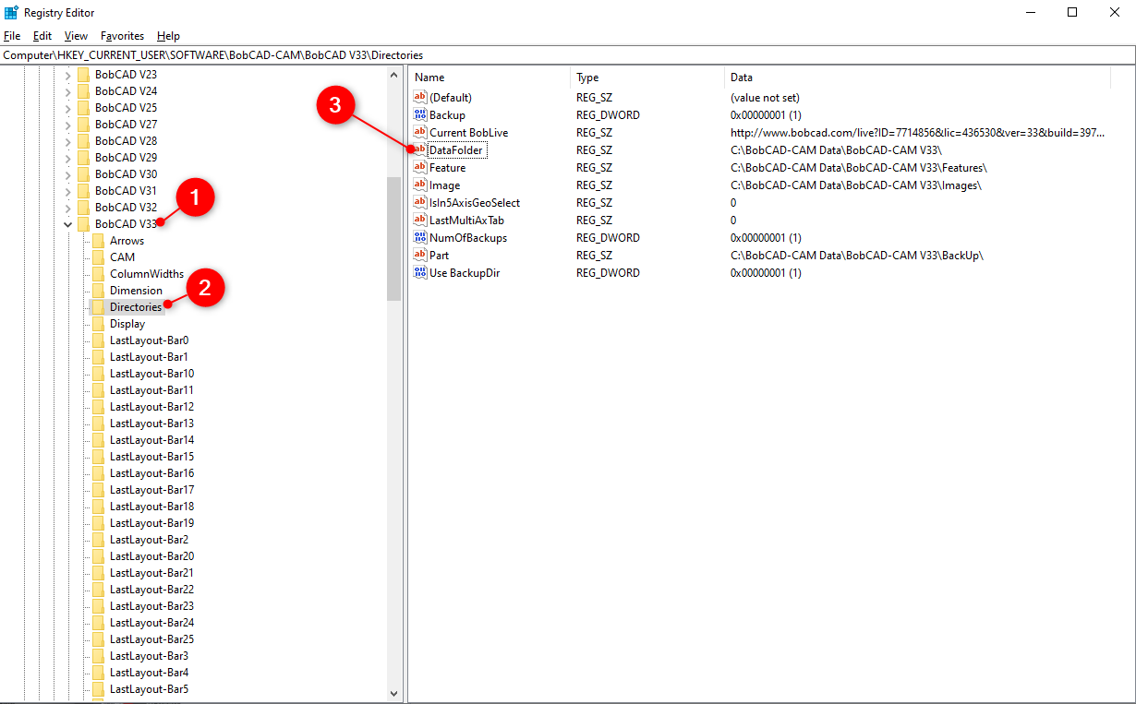Click the Arrows key folder icon

click(x=98, y=241)
